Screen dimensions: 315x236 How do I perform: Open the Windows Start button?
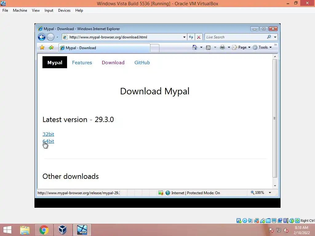pos(7,230)
